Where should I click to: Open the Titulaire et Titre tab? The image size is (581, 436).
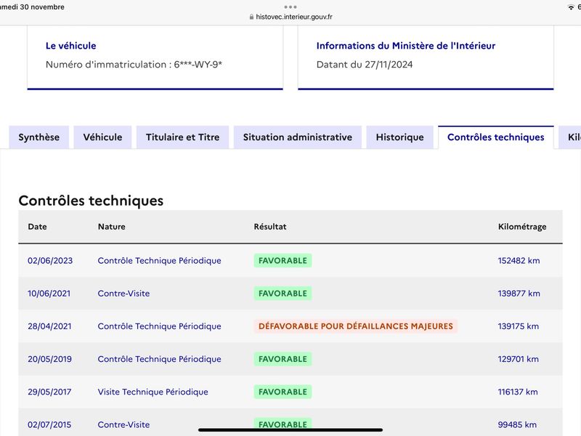coord(183,137)
